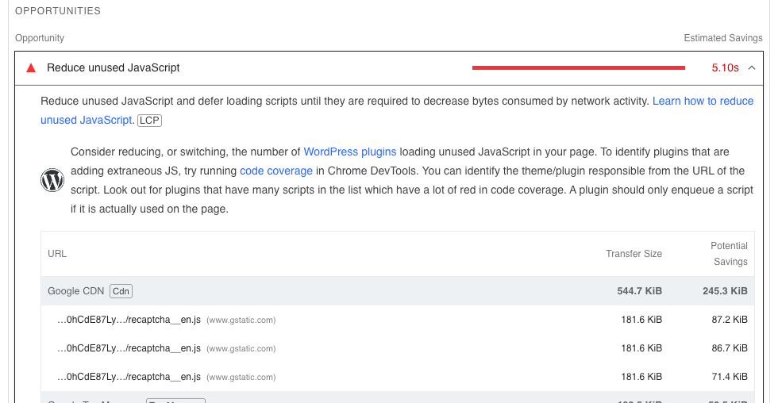Click the Transfer Size column header
This screenshot has width=778, height=403.
click(x=634, y=254)
